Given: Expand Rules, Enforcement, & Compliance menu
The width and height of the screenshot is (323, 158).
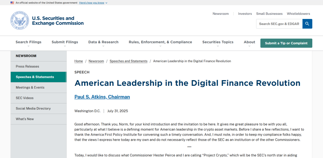Looking at the screenshot, I should (160, 43).
